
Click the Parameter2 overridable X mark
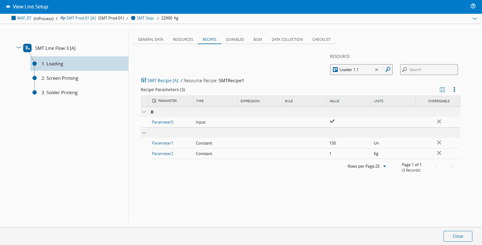click(439, 153)
